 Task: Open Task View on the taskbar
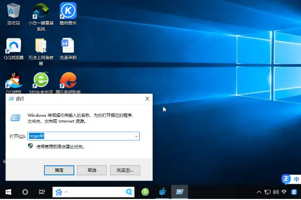tap(42, 192)
